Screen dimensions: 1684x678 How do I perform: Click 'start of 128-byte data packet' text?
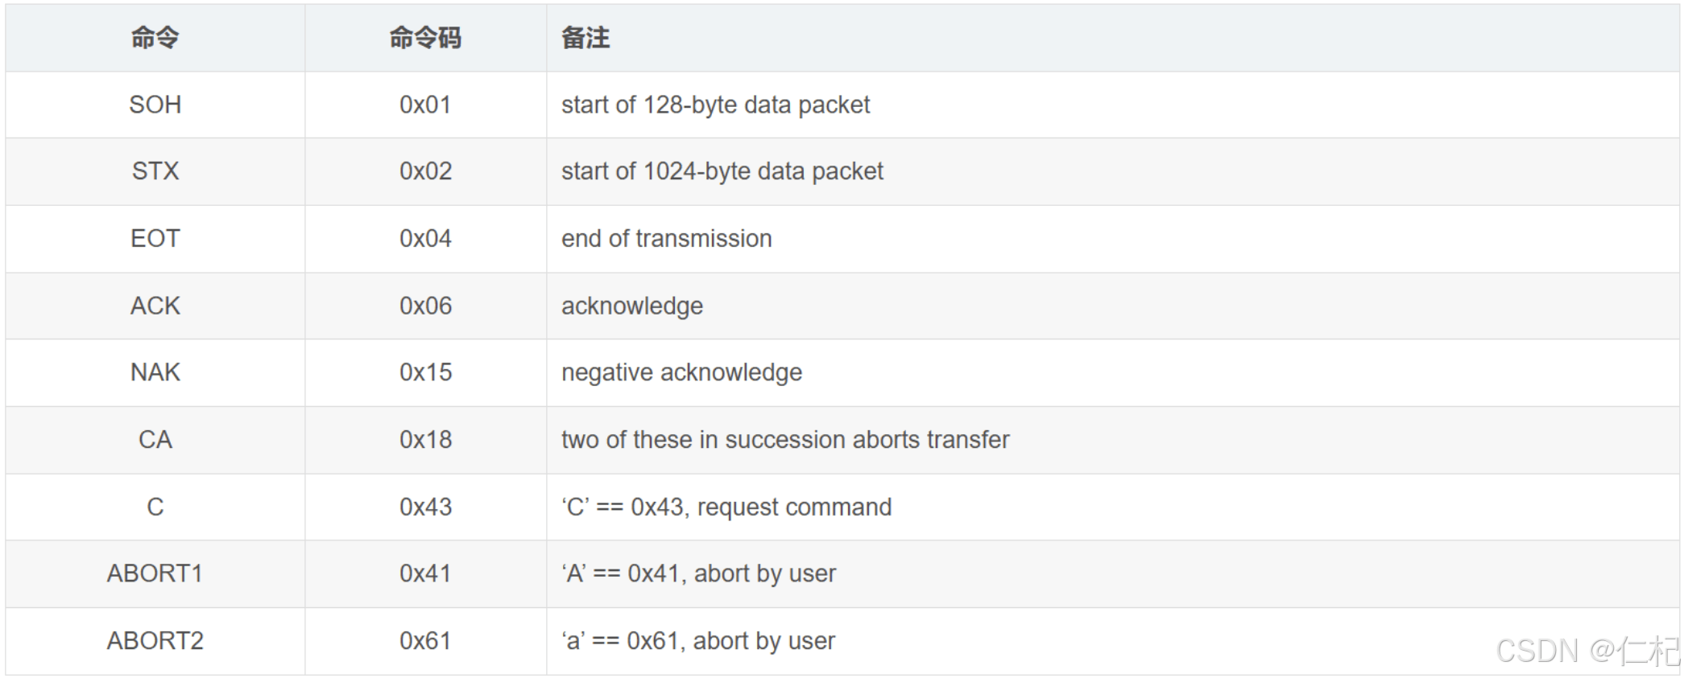[x=715, y=105]
